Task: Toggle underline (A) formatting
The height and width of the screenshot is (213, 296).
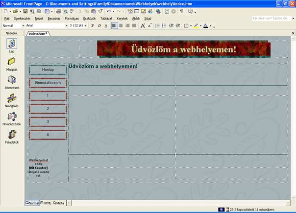Action: pyautogui.click(x=106, y=25)
